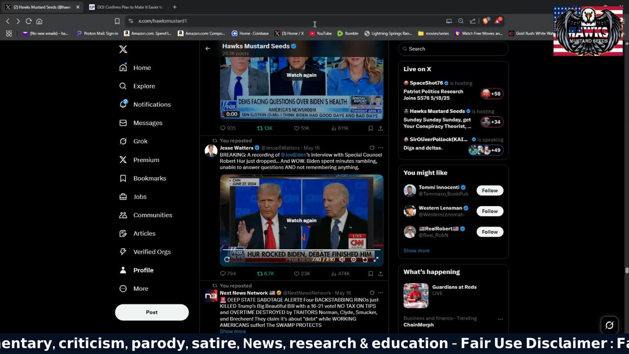Image resolution: width=629 pixels, height=354 pixels.
Task: Open Explore in the sidebar
Action: click(138, 86)
